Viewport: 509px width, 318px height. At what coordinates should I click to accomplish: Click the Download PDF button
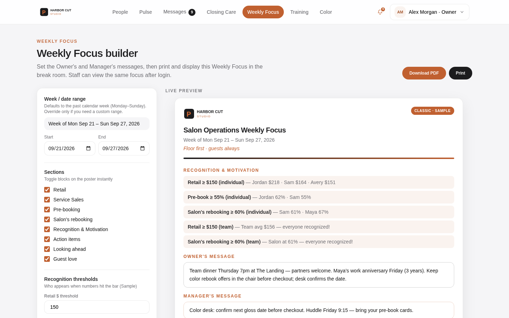click(424, 73)
